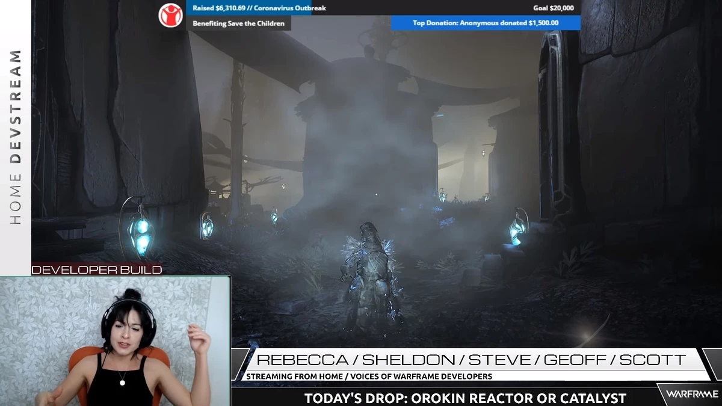Click the 'Top Donation: Anonymous donated $1,500.00' banner
The width and height of the screenshot is (722, 406).
click(x=486, y=23)
